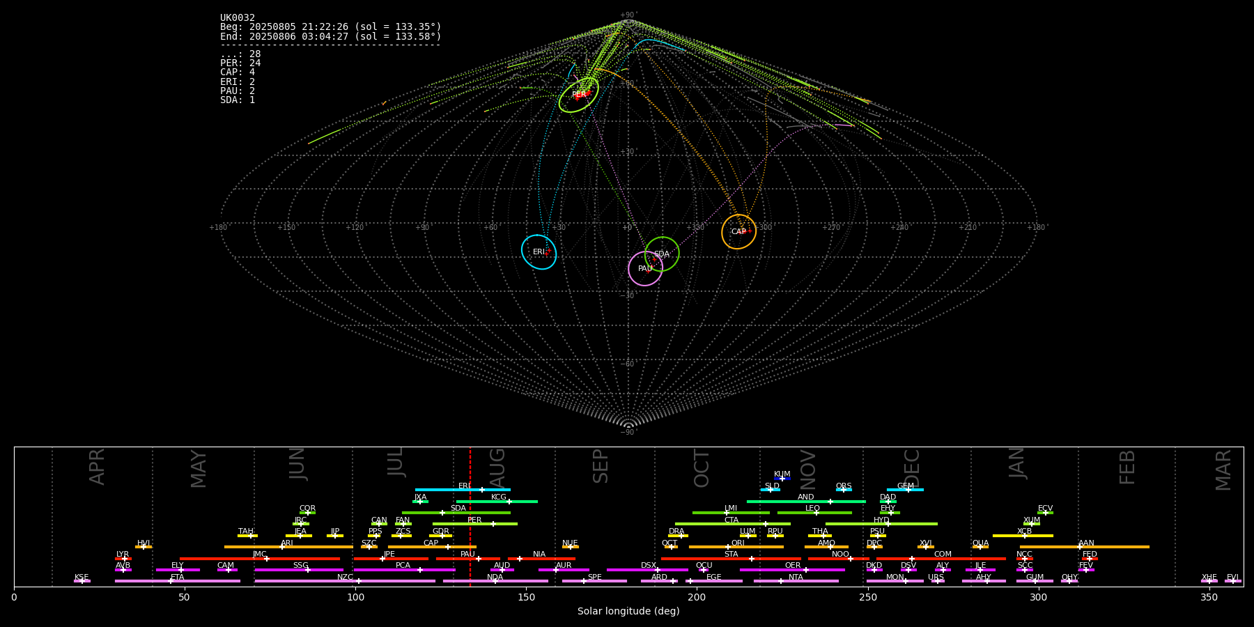Select the ORI shower bar label
This screenshot has width=1254, height=627.
738,543
